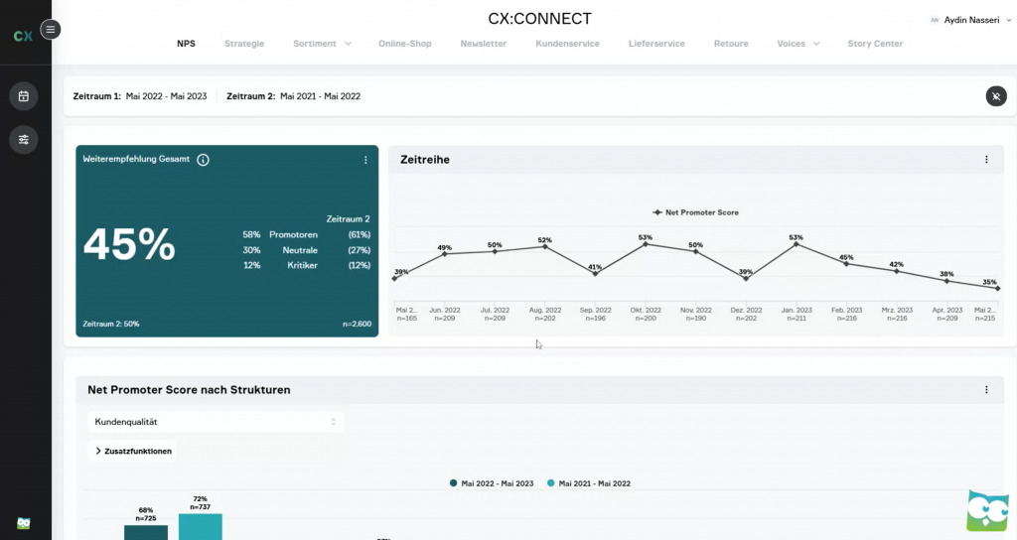The width and height of the screenshot is (1017, 540).
Task: Expand the Voices navigation dropdown
Action: coord(798,44)
